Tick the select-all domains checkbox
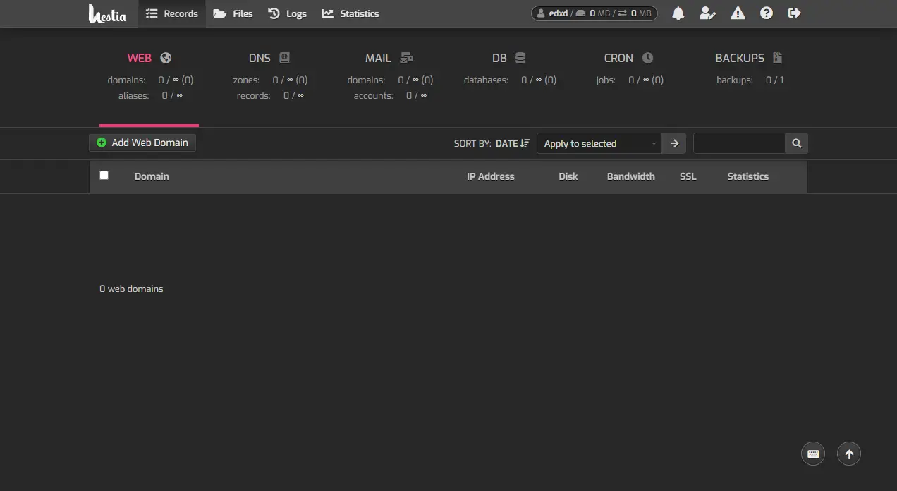This screenshot has height=491, width=897. click(104, 176)
